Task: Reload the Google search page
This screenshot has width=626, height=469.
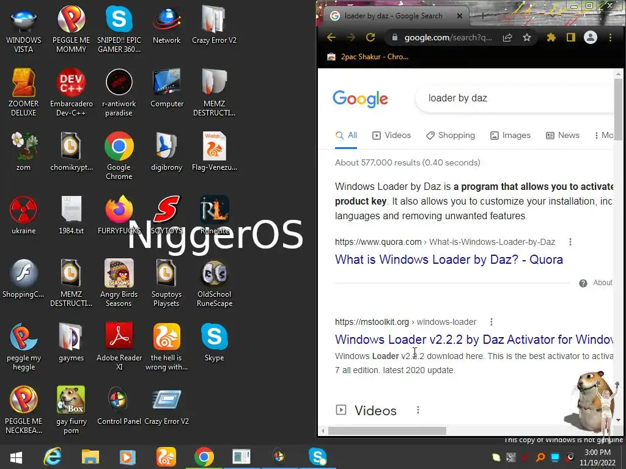Action: coord(370,37)
